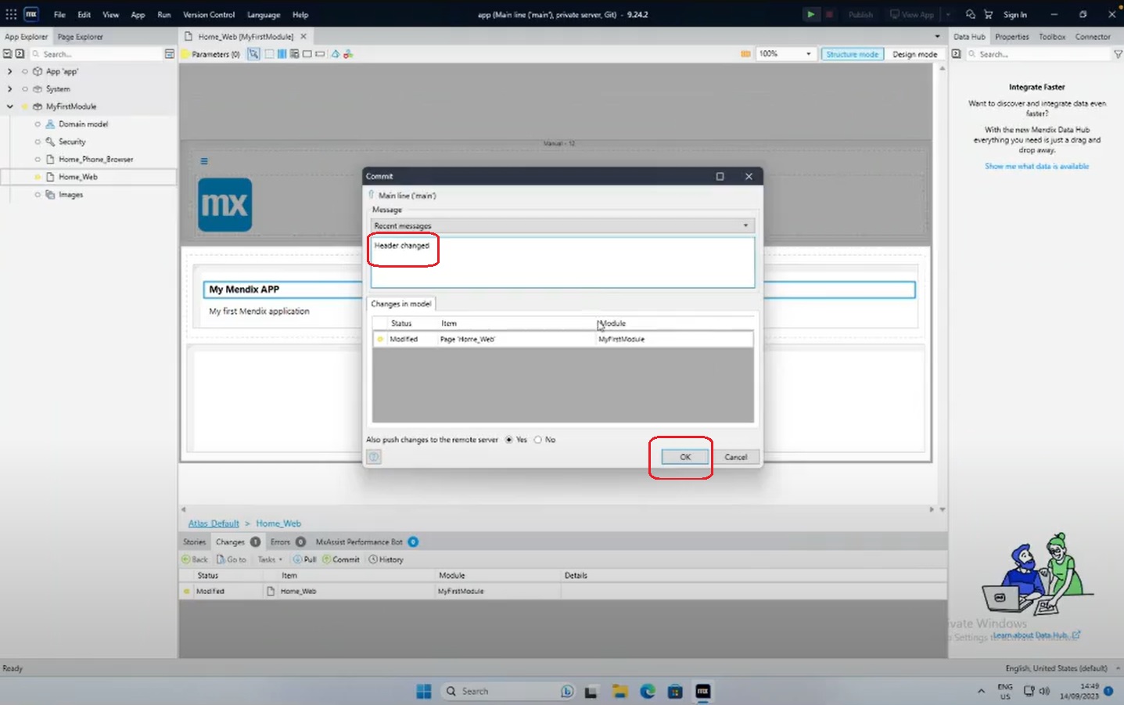This screenshot has width=1124, height=705.
Task: Click Sign In in the title bar
Action: (1015, 14)
